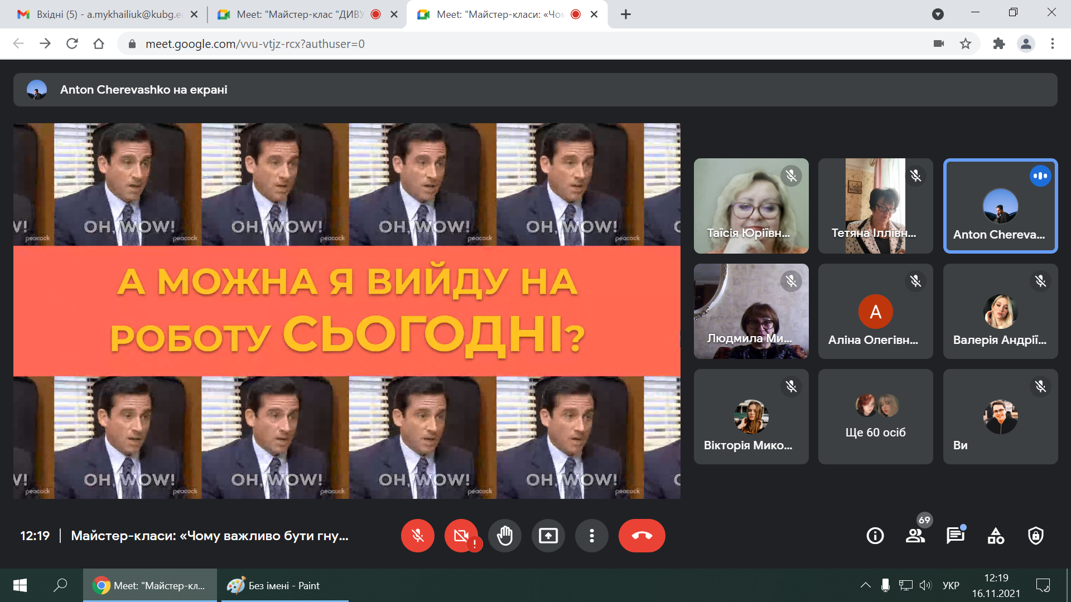Toggle the turned-off camera button
Screen dimensions: 1071x602
[x=461, y=536]
